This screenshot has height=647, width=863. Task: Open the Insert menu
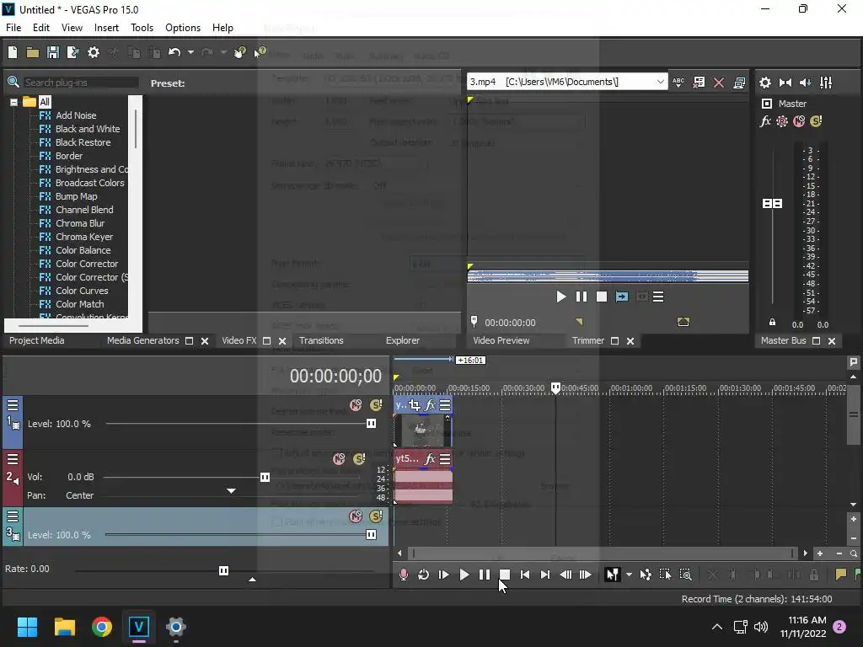click(106, 28)
